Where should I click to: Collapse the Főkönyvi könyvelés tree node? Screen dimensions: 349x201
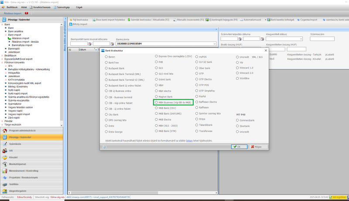click(x=2, y=62)
